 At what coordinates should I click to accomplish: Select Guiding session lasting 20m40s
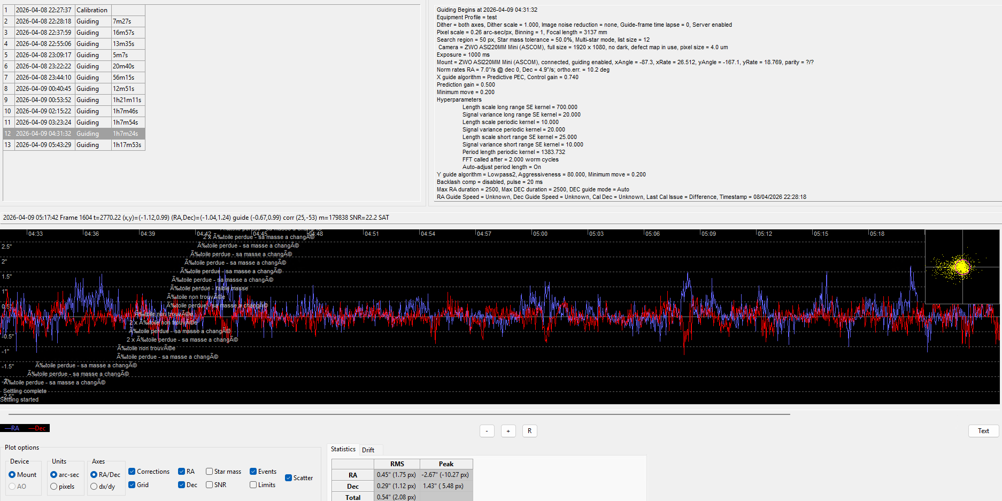coord(74,66)
